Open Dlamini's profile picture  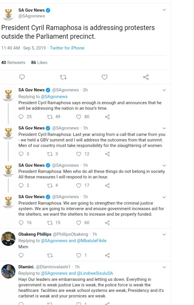(x=8, y=271)
